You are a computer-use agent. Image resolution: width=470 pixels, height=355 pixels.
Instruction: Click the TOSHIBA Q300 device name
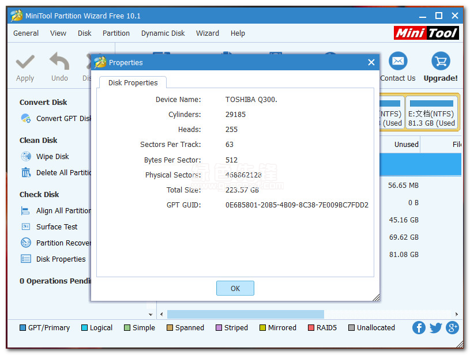click(x=251, y=100)
